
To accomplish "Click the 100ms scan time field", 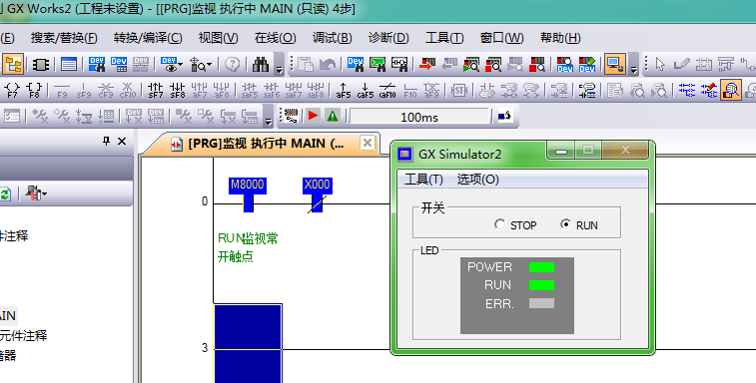I will [x=419, y=117].
